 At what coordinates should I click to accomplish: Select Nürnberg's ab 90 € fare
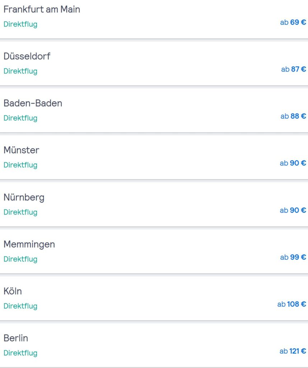click(x=293, y=210)
